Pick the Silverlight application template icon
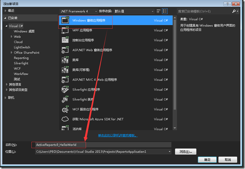The image size is (245, 169). tap(65, 89)
